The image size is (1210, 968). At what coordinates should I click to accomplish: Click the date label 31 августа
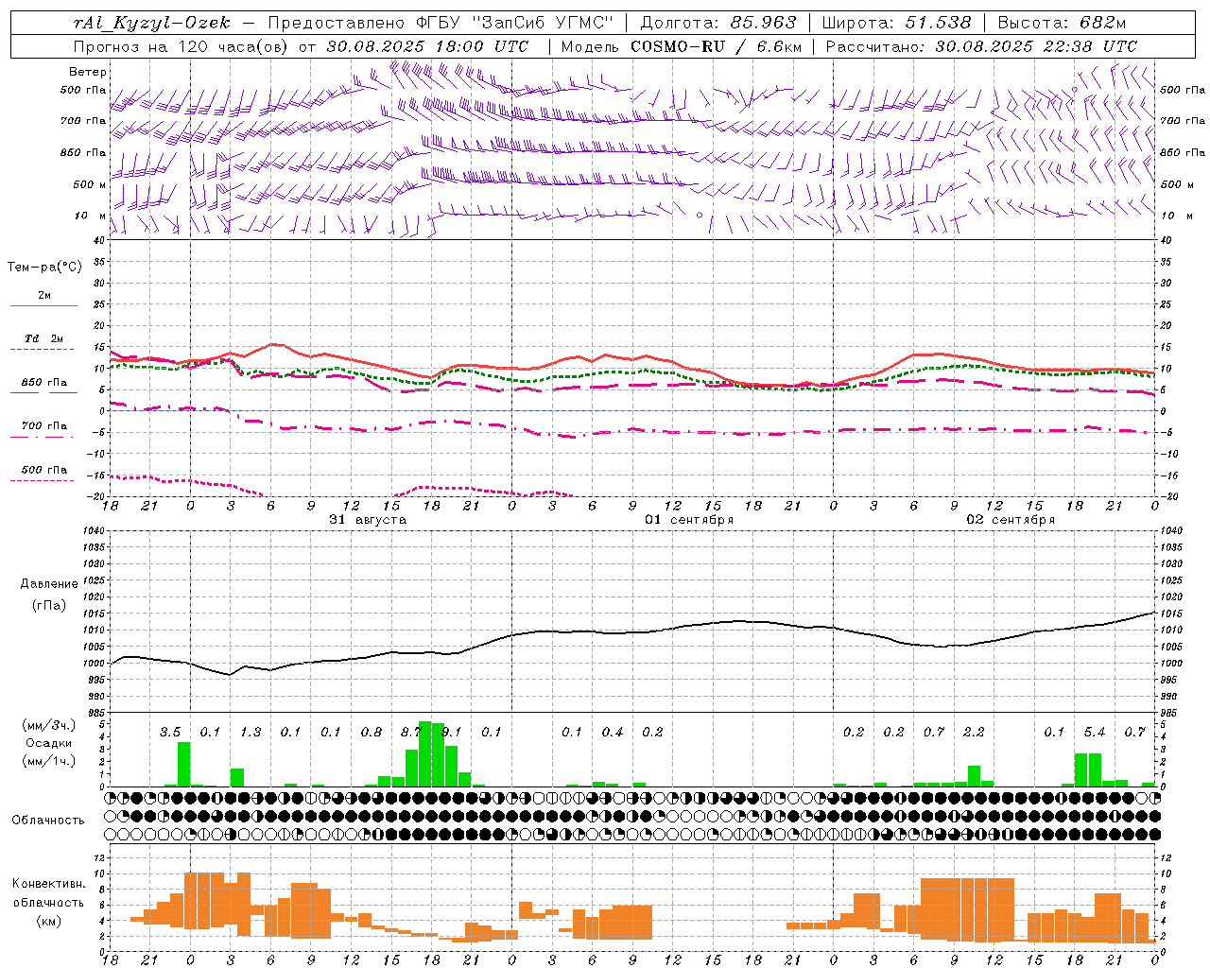(368, 520)
